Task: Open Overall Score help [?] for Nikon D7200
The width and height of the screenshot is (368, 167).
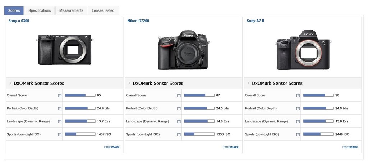Action: [179, 95]
